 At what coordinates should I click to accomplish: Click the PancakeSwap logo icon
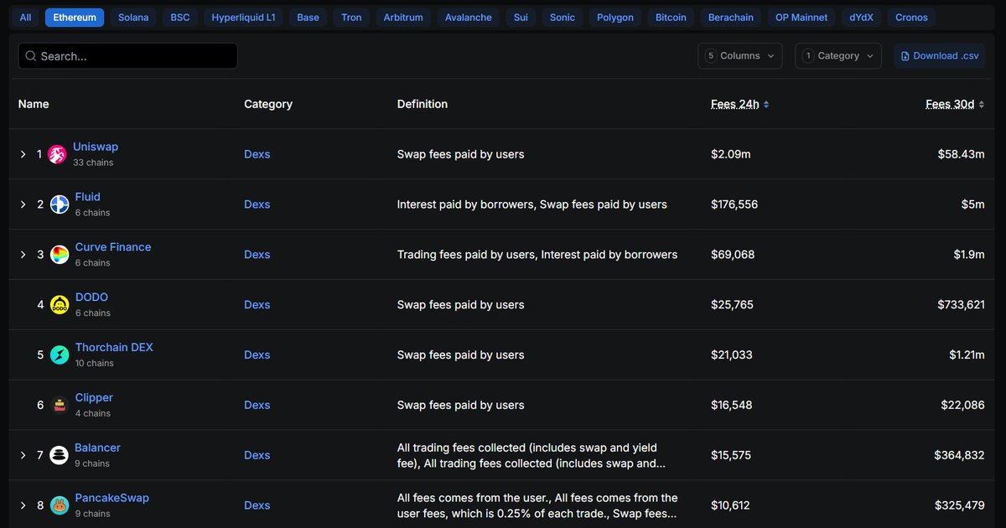pos(59,505)
